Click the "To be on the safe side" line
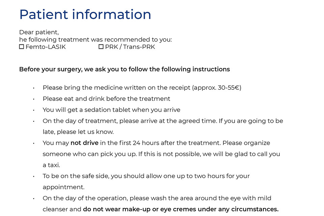 [146, 176]
